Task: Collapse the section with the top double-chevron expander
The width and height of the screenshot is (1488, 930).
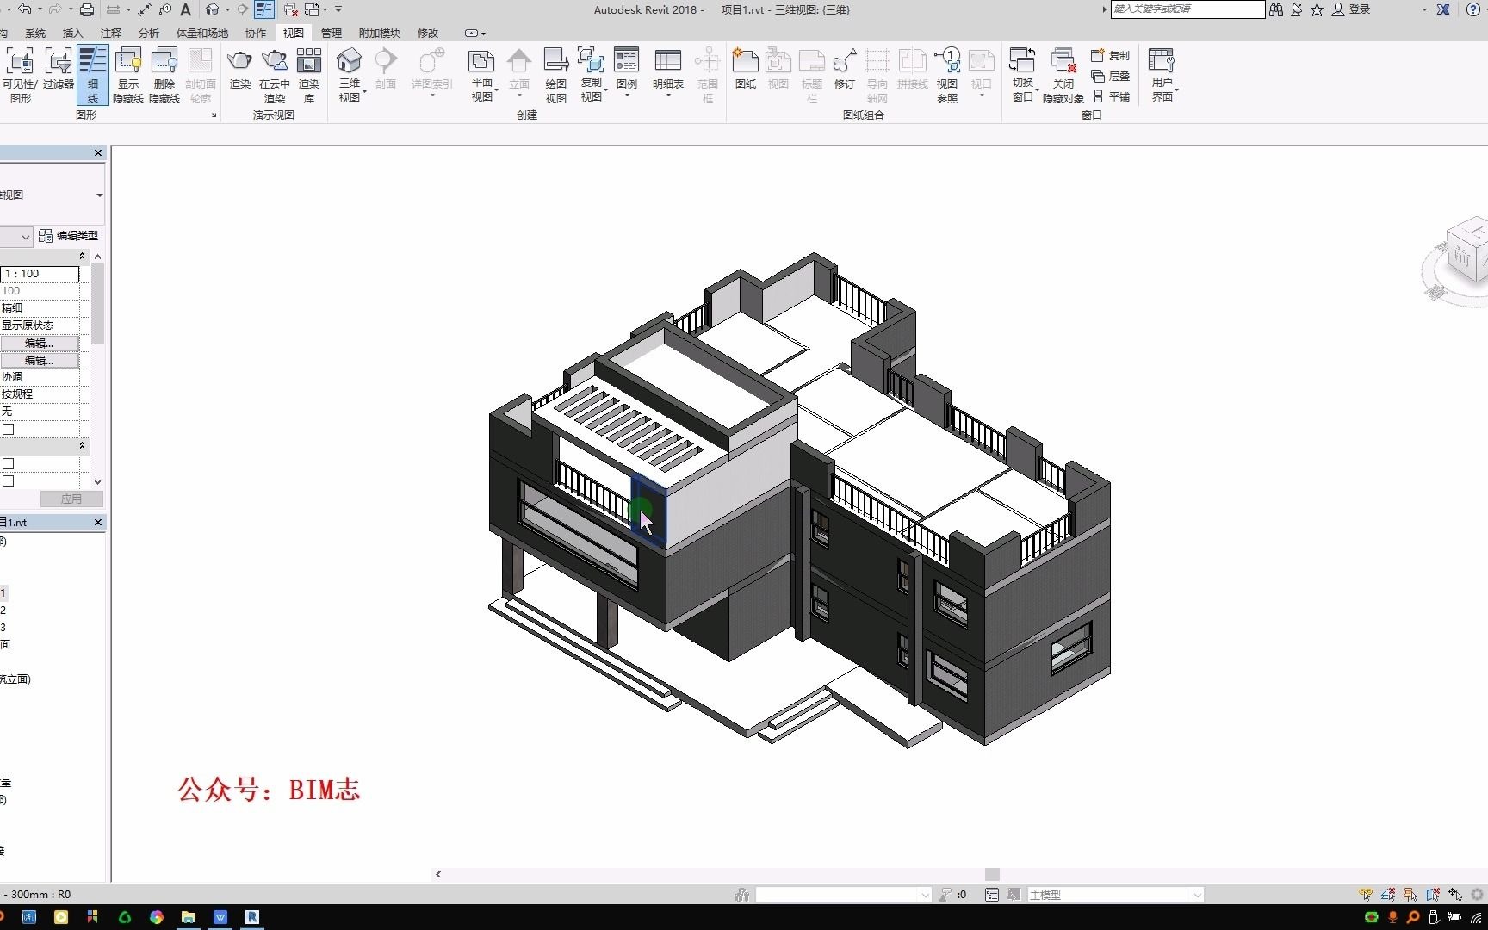Action: [x=83, y=256]
